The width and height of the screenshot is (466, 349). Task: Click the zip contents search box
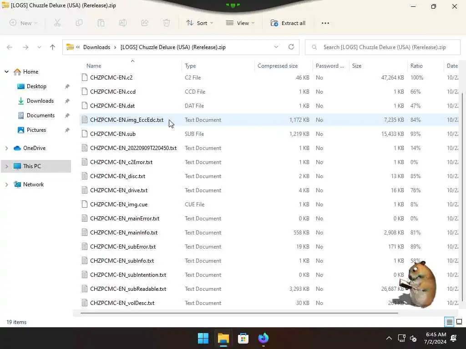(x=382, y=47)
